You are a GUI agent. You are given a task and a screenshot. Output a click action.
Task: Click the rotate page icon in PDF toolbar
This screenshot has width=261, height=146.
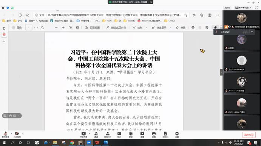(70, 28)
